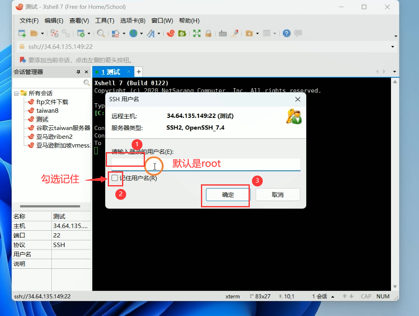Open the 查看(V) menu
The width and height of the screenshot is (419, 316).
tap(79, 20)
